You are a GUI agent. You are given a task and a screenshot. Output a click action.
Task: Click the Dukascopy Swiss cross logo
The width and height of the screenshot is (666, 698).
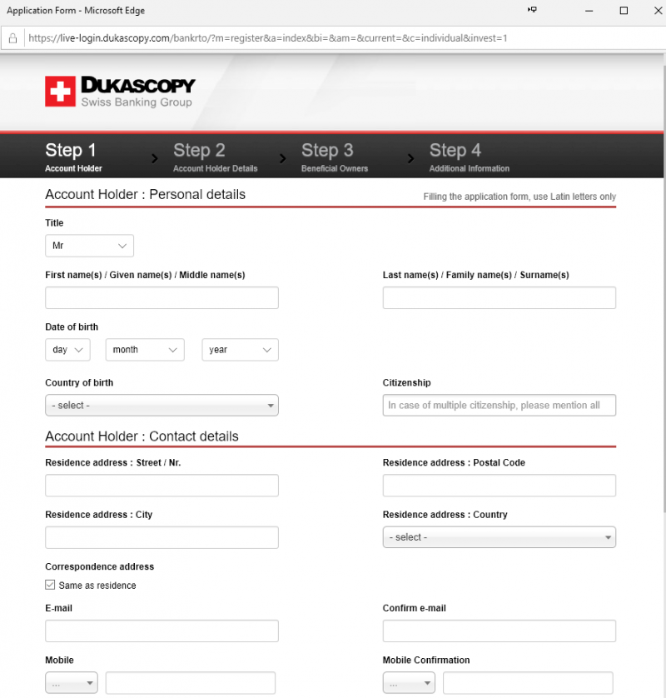click(x=60, y=92)
